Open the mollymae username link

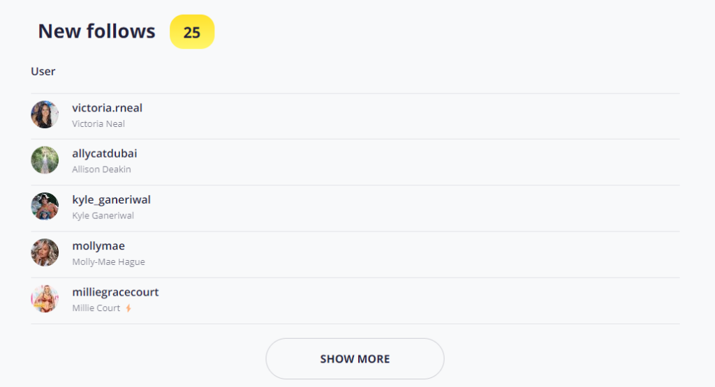(98, 246)
